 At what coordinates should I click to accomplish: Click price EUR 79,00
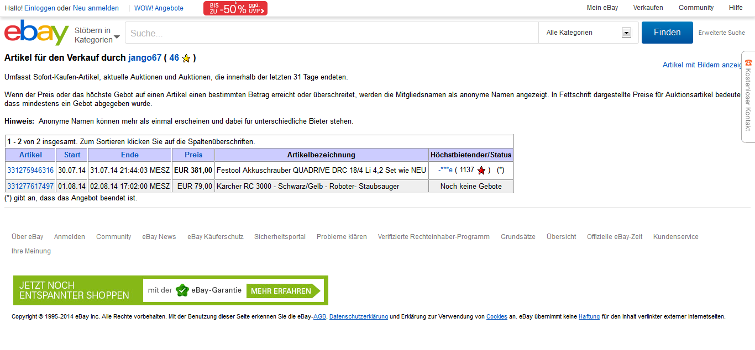[x=195, y=187]
